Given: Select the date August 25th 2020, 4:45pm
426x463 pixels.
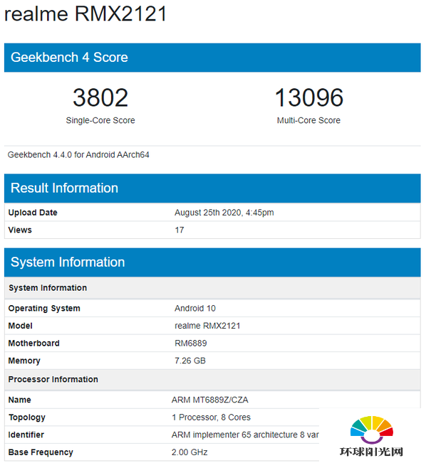Looking at the screenshot, I should pos(224,213).
